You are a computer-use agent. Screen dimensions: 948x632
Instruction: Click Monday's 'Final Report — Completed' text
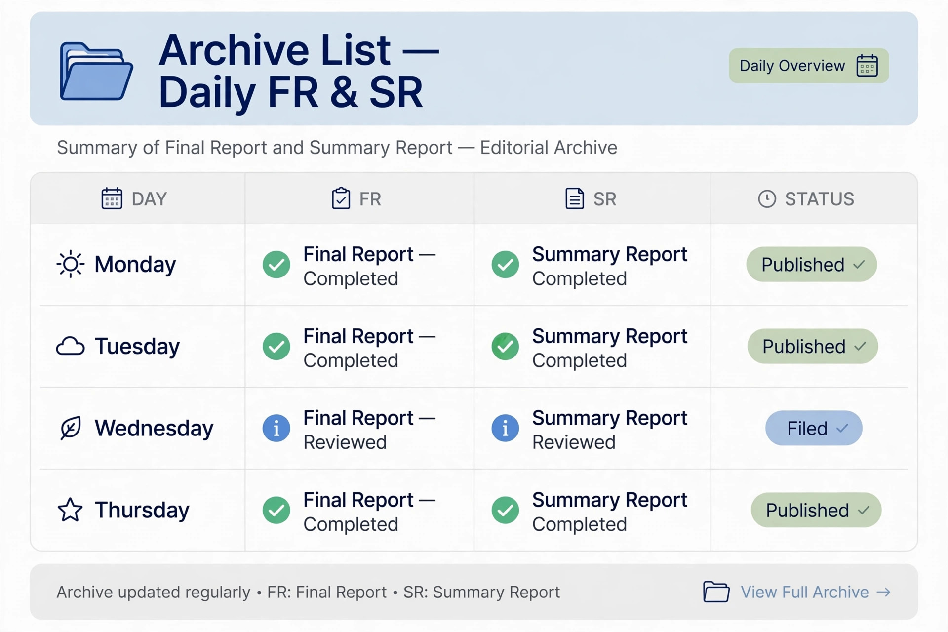(369, 266)
